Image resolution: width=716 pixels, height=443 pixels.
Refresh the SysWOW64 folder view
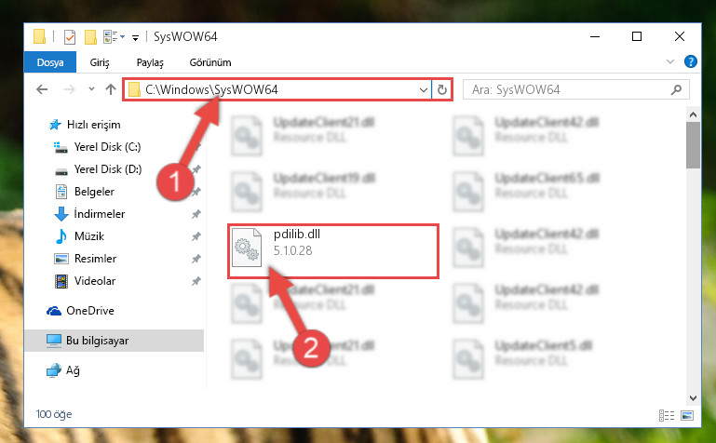[441, 90]
